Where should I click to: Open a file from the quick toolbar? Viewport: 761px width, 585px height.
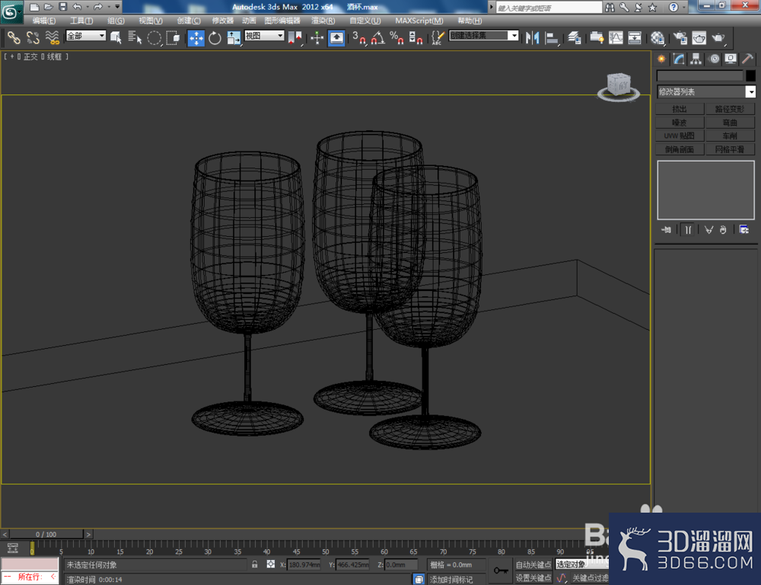click(49, 7)
